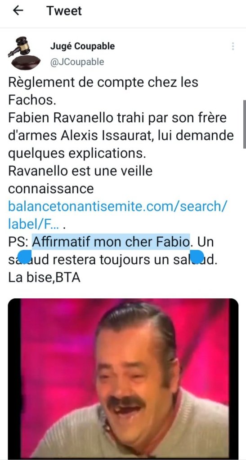Tap the words quelques explications
The image size is (246, 460).
(77, 154)
